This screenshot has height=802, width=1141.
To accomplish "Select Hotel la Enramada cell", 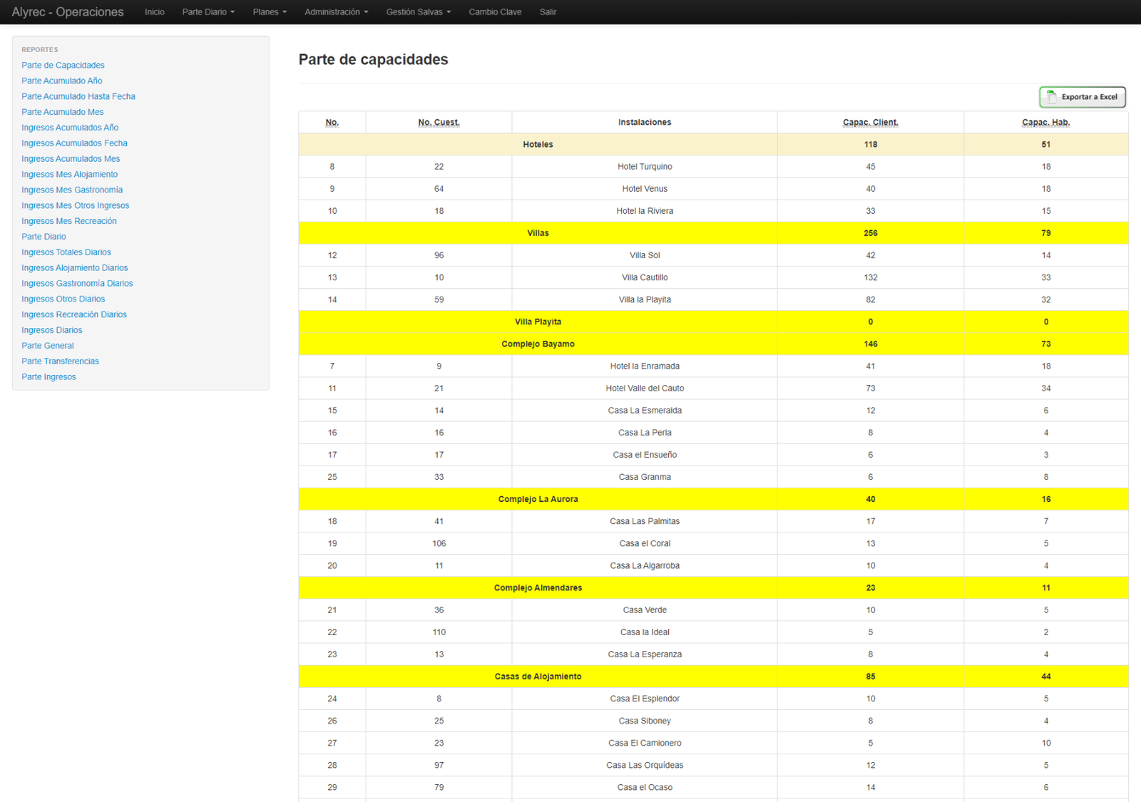I will click(x=645, y=366).
